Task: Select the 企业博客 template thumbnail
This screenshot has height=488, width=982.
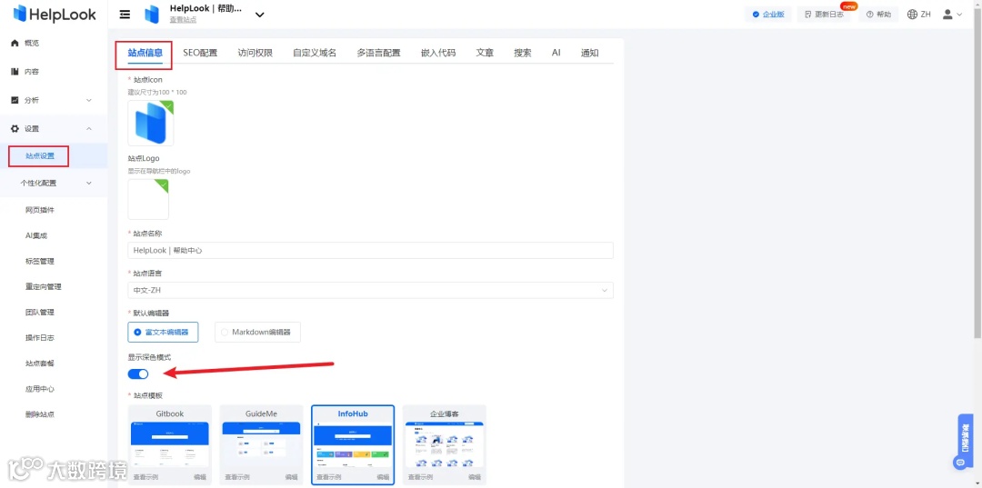Action: click(x=445, y=444)
